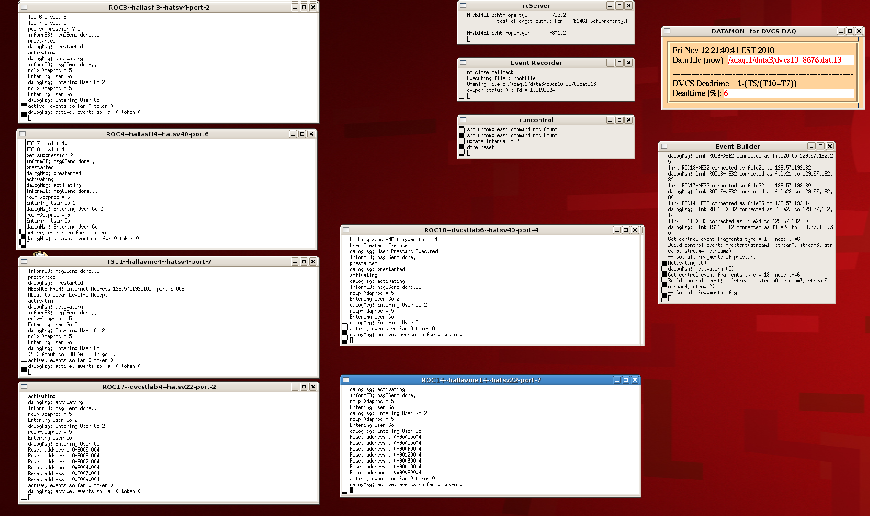Click scrollbar thumb in ROC3 terminal
870x516 pixels.
pyautogui.click(x=24, y=112)
